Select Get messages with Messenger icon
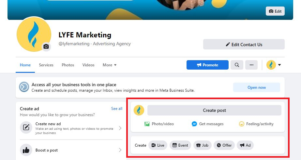The image size is (301, 160). point(207,124)
